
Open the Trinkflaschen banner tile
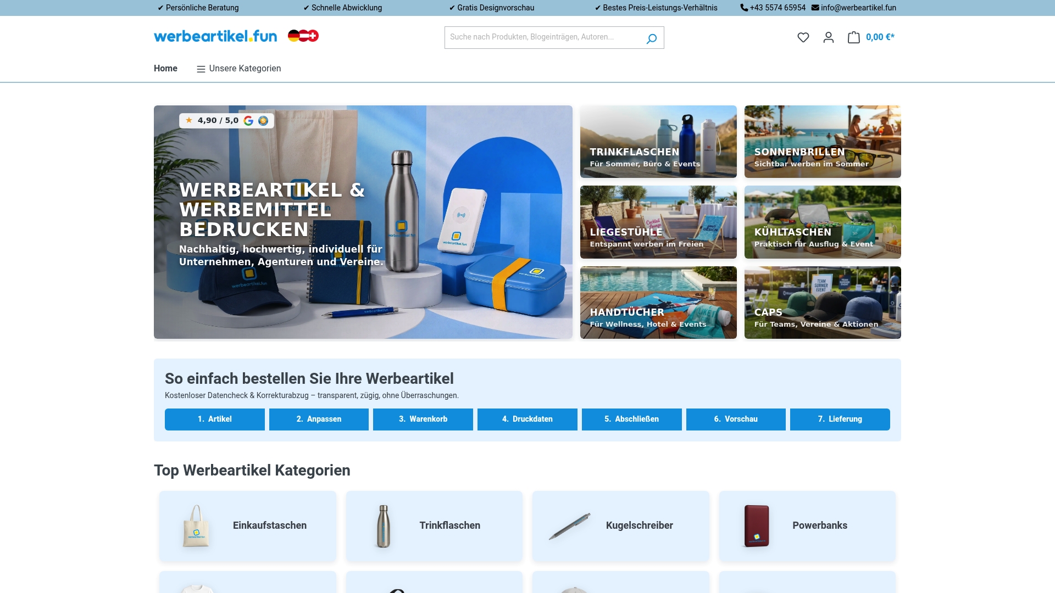pos(658,142)
